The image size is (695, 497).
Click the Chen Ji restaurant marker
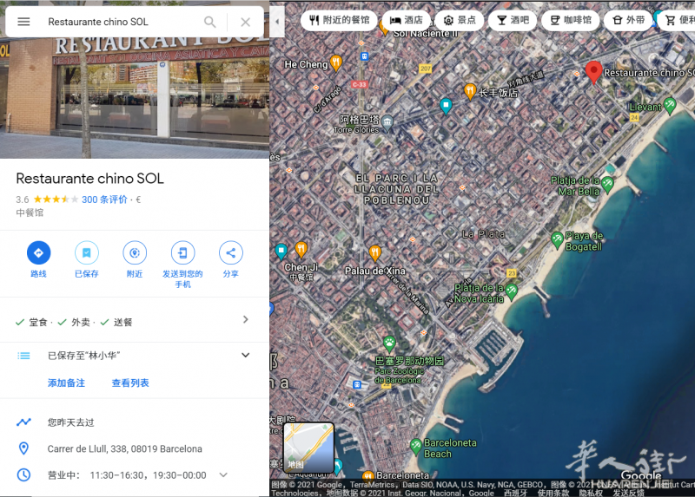click(x=301, y=250)
